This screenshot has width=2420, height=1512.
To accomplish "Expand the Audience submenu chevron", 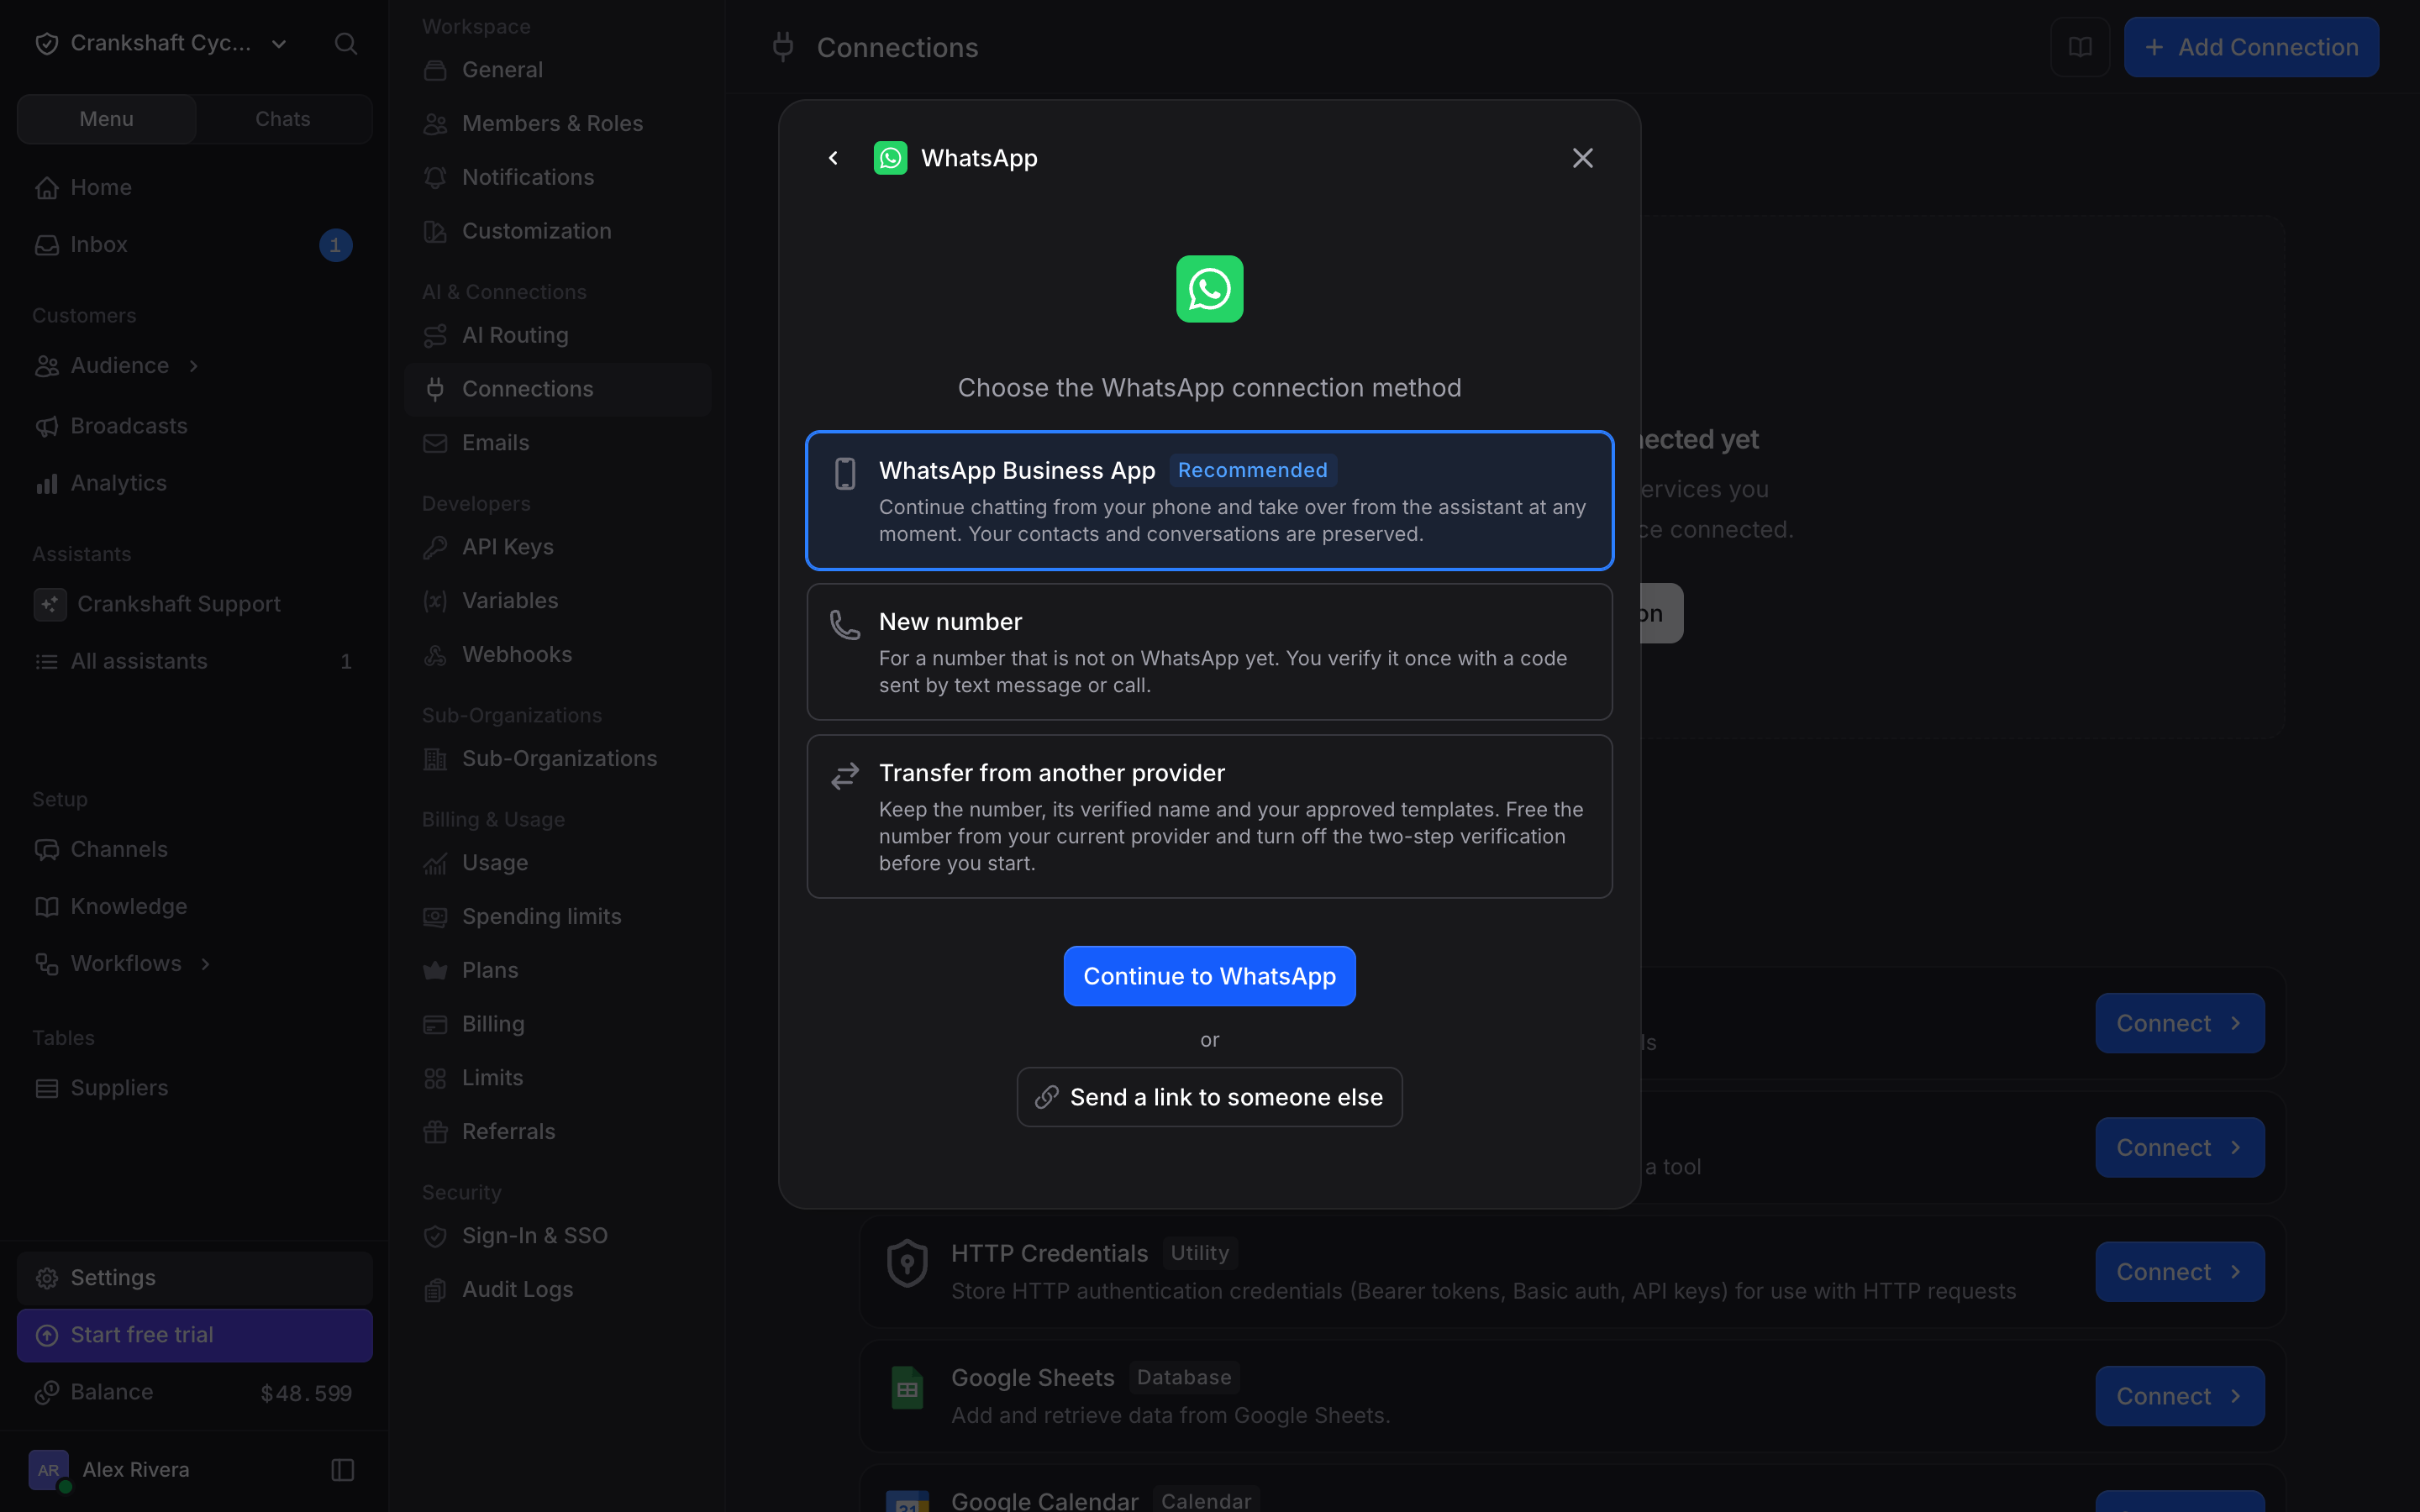I will pos(194,366).
